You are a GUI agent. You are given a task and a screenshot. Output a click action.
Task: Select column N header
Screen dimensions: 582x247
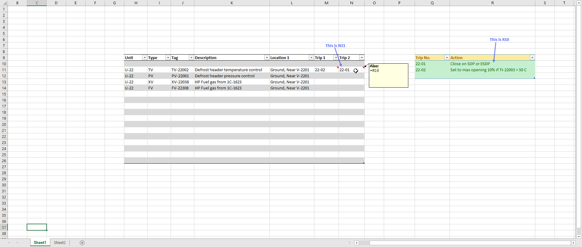coord(352,3)
